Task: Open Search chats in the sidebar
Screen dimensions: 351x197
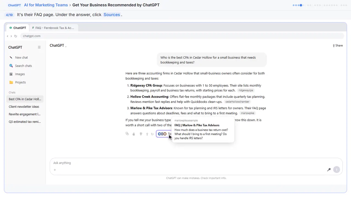Action: pyautogui.click(x=25, y=66)
